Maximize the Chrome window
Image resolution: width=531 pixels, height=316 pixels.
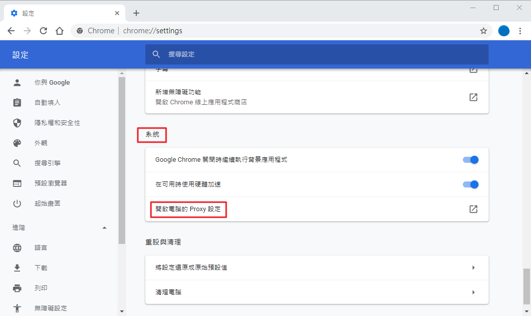point(496,8)
